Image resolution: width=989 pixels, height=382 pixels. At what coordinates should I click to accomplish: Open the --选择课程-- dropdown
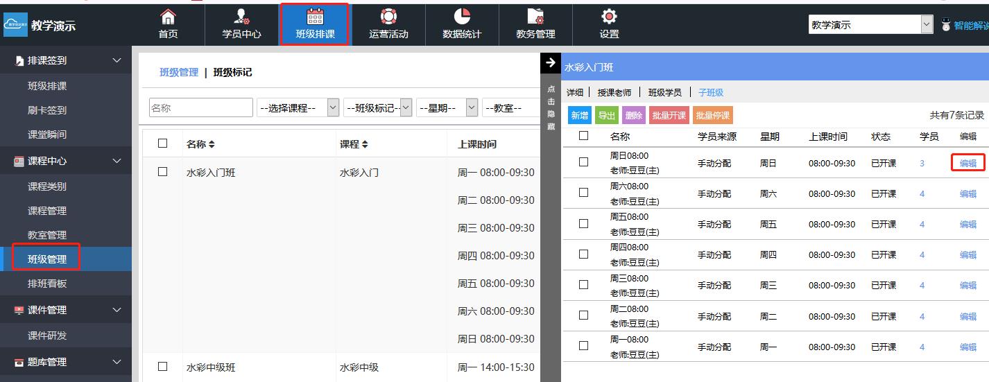[x=298, y=107]
